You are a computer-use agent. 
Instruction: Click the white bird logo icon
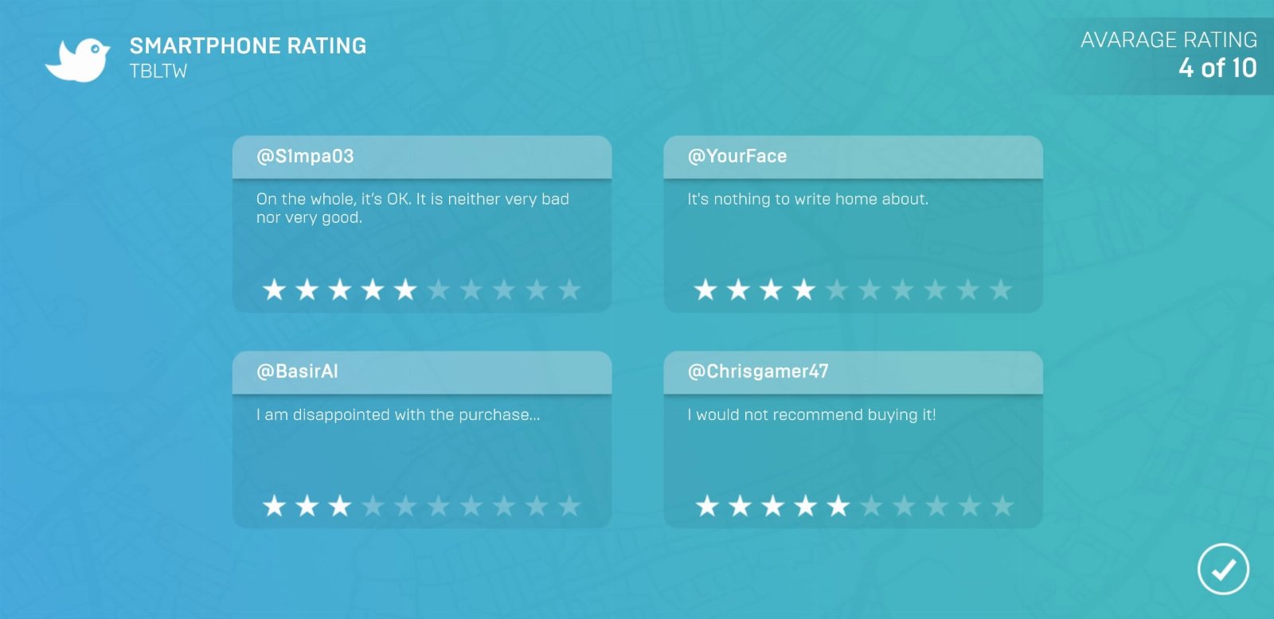point(77,60)
